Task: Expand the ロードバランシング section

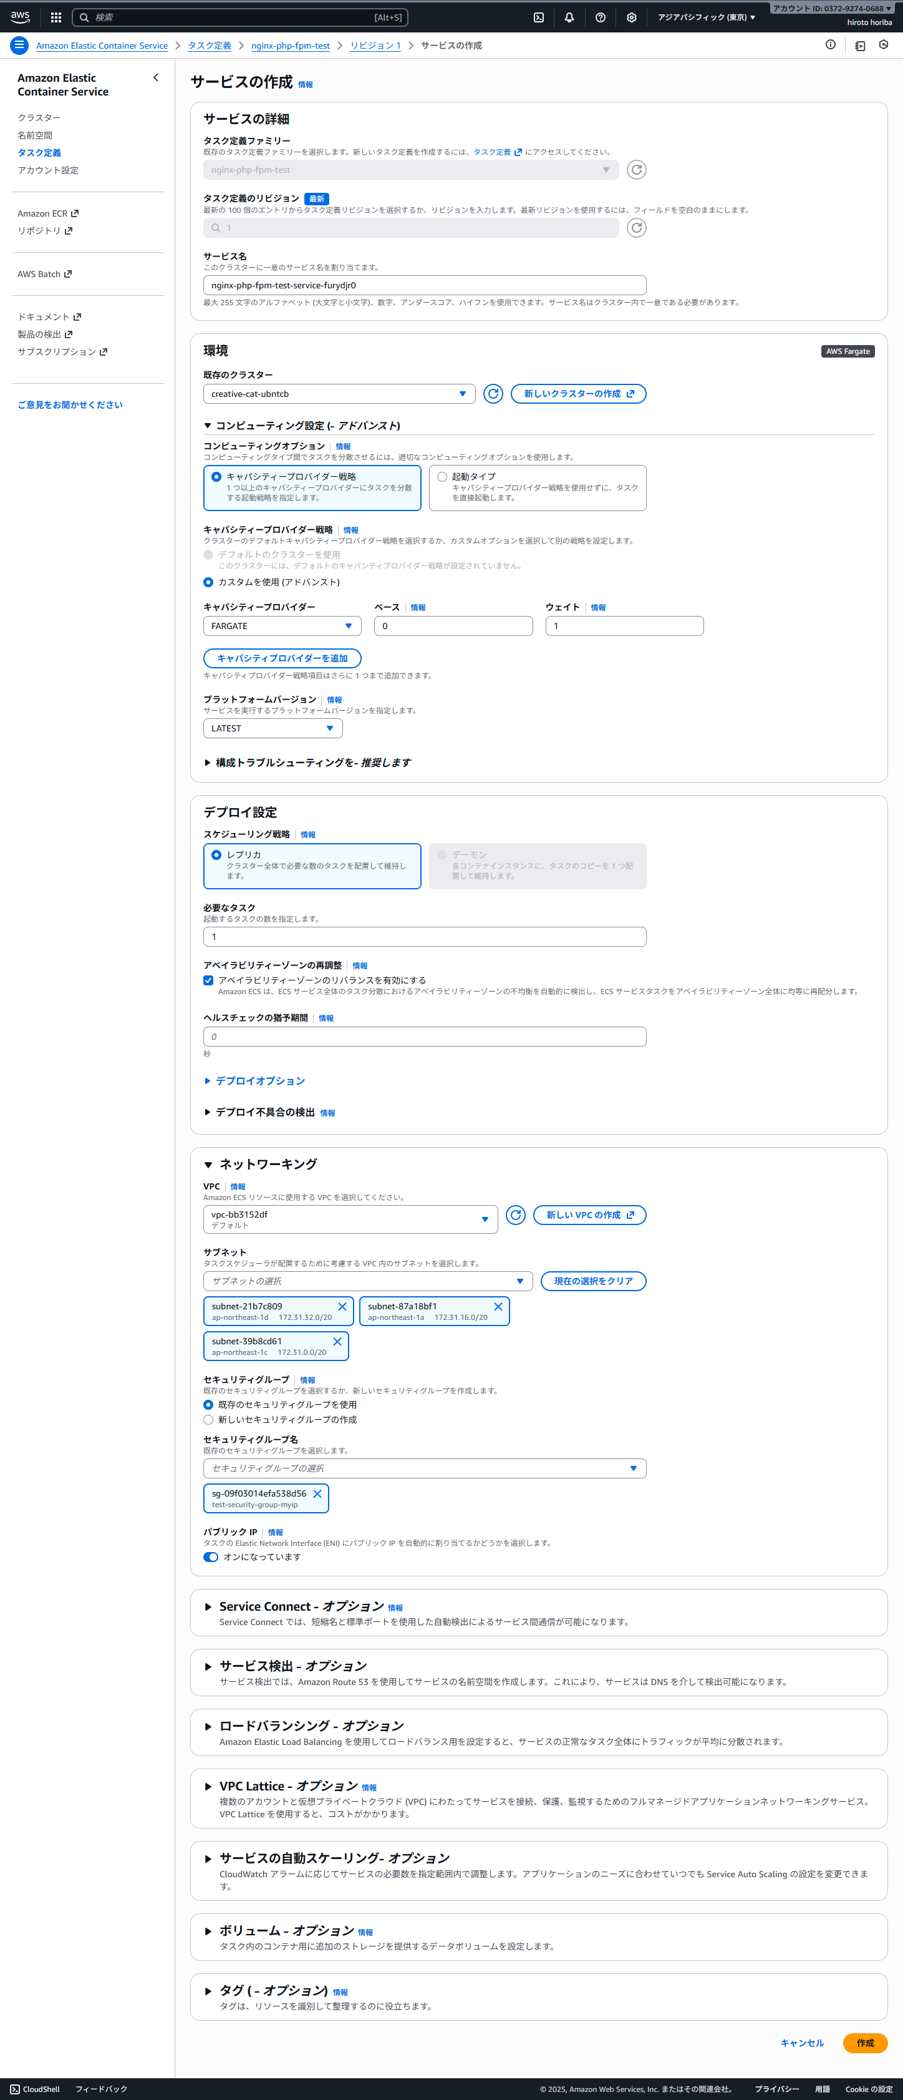Action: [209, 1727]
